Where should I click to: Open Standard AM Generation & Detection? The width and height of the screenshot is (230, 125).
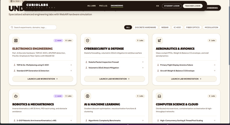coord(43,71)
